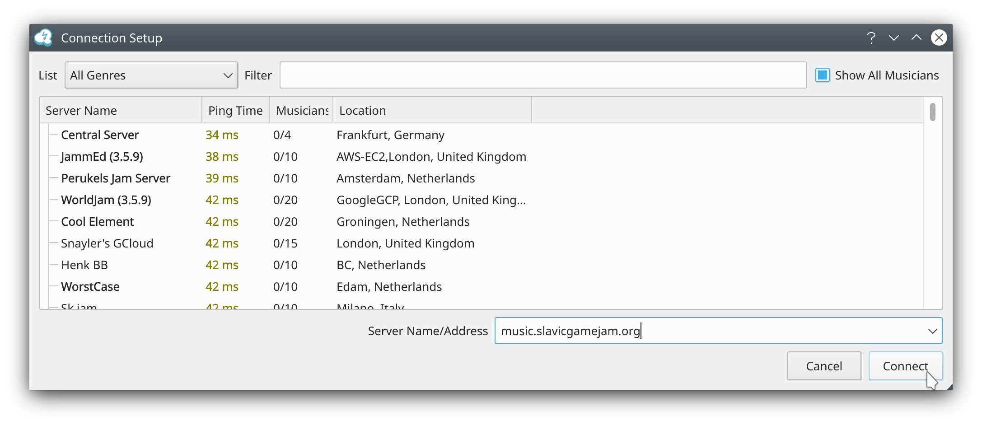Screen dimensions: 982x425
Task: Click the help question mark icon
Action: [871, 38]
